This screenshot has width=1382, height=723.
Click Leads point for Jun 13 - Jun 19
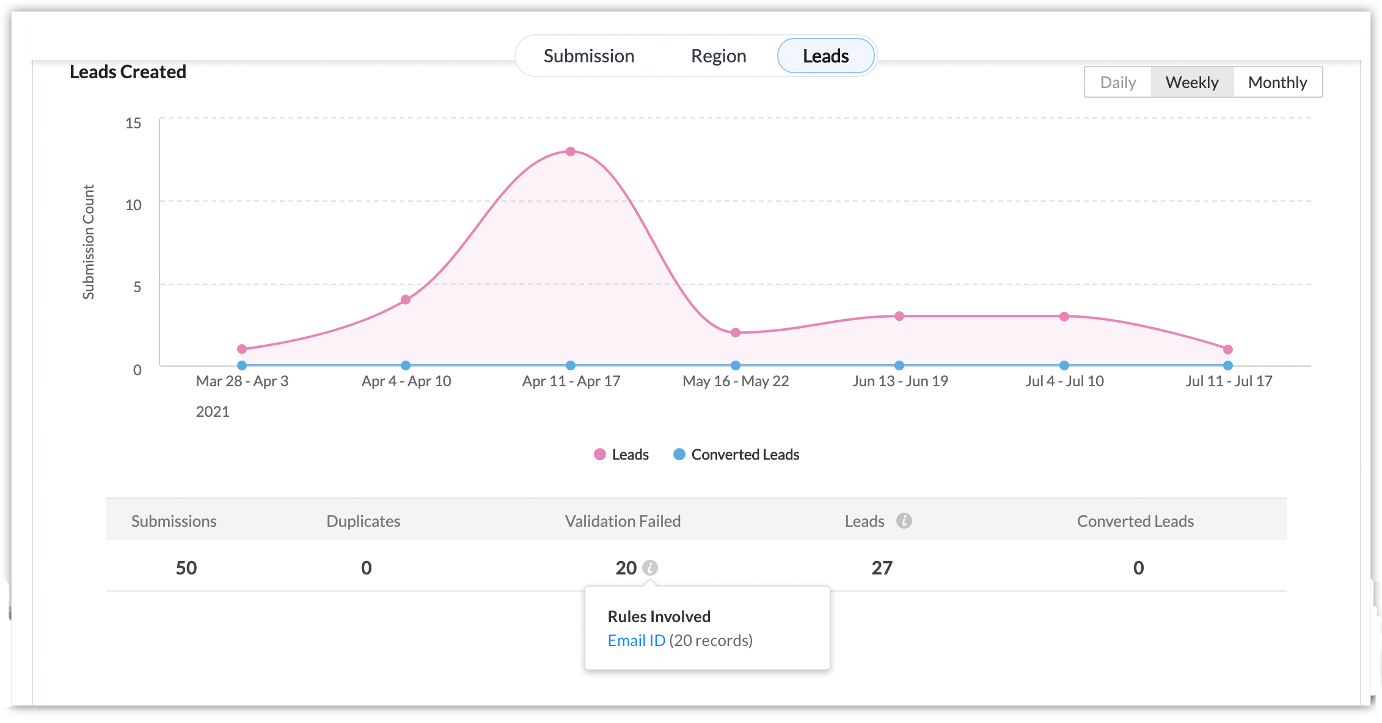(899, 316)
